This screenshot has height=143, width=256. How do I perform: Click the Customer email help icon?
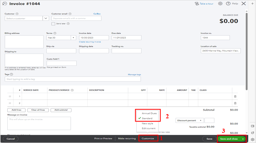pyautogui.click(x=70, y=14)
